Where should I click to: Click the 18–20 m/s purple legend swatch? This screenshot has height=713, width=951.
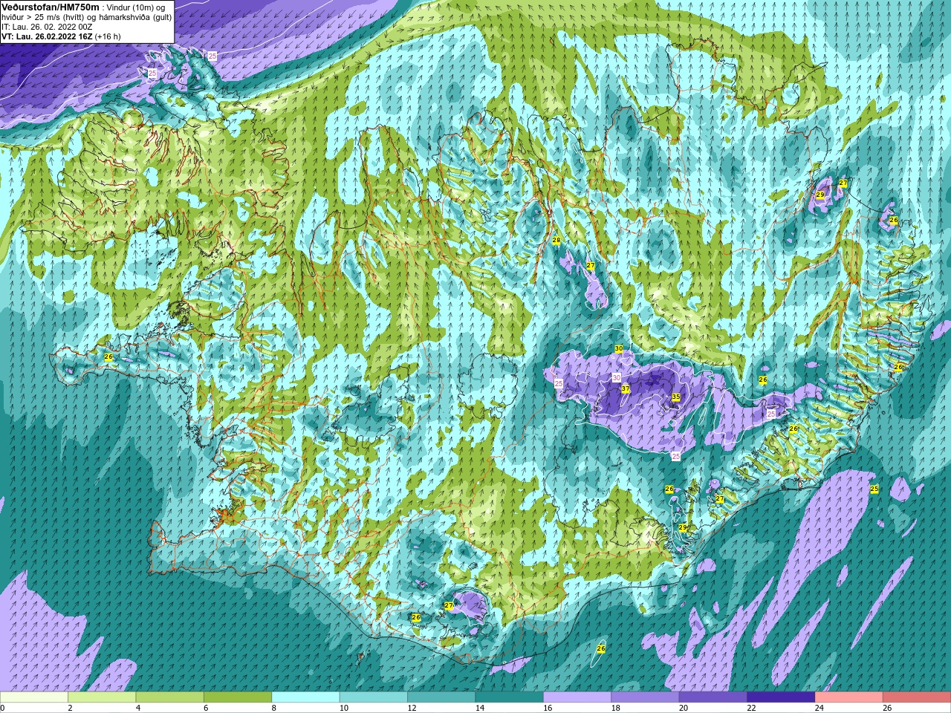[645, 697]
